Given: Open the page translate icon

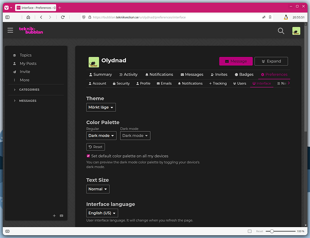Looking at the screenshot, I should 264,17.
